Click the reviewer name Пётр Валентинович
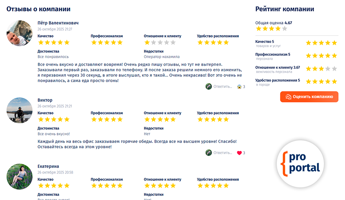 (58, 23)
